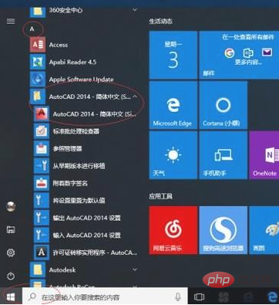Click the microphone icon in search box
The height and width of the screenshot is (305, 279).
pyautogui.click(x=177, y=297)
